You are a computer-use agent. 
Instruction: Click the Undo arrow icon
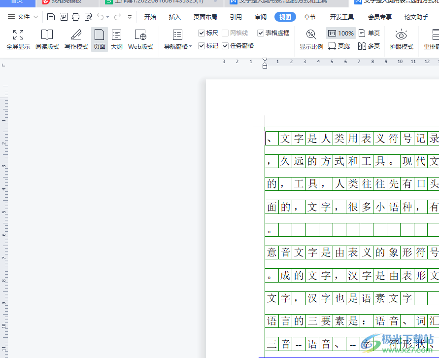click(x=100, y=17)
